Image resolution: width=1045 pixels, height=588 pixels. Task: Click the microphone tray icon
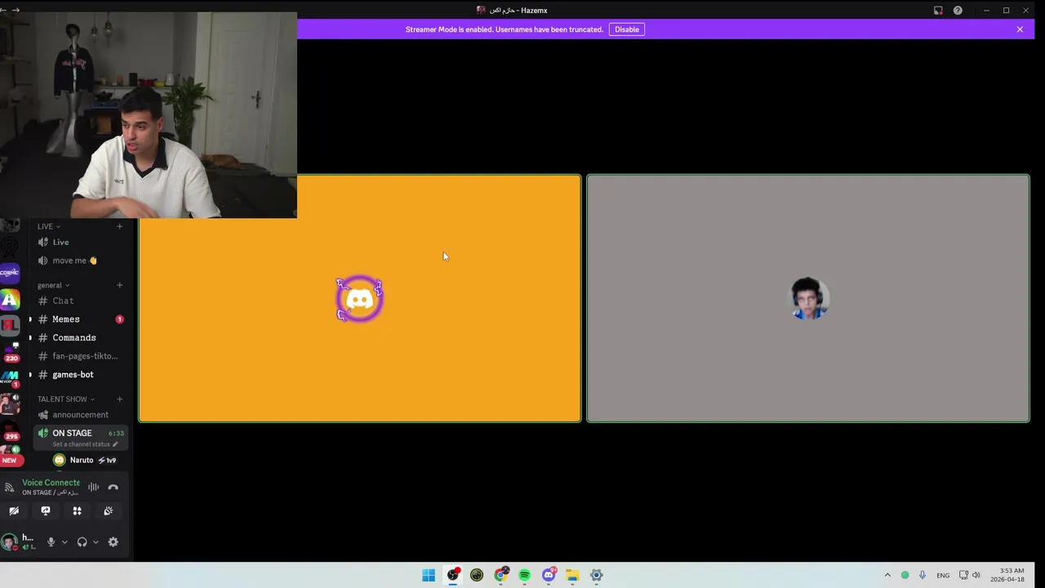[923, 575]
